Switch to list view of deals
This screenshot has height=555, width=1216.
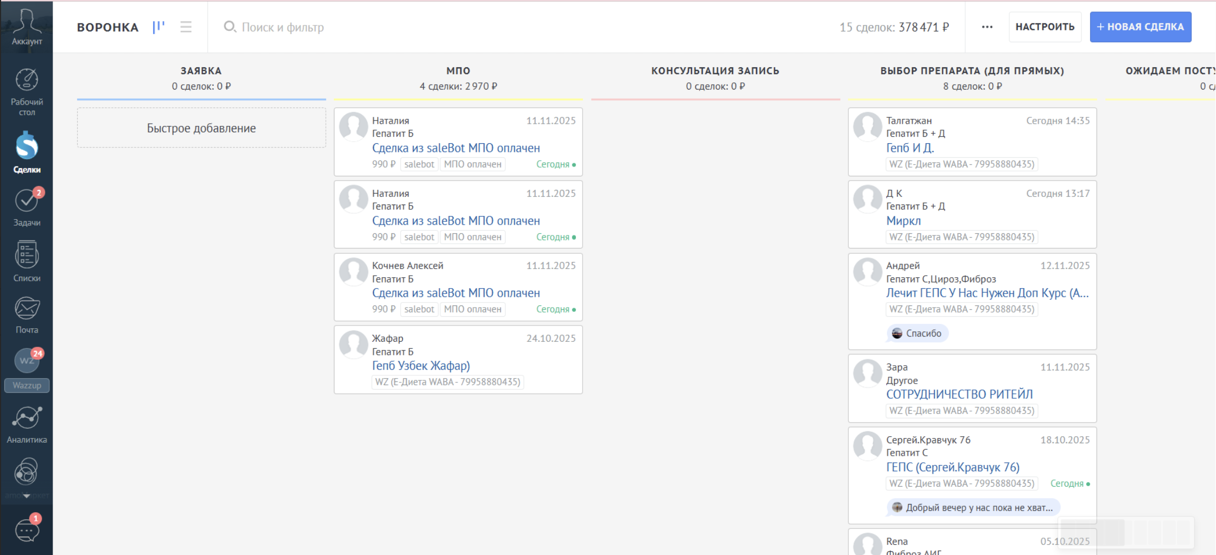[186, 27]
